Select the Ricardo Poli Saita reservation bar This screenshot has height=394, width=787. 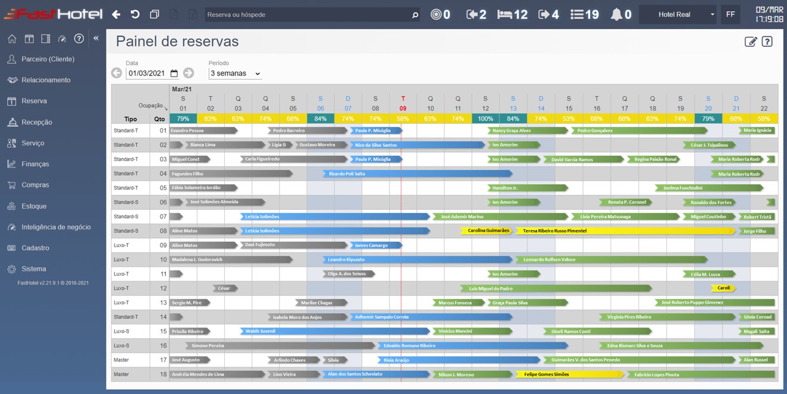tap(417, 174)
